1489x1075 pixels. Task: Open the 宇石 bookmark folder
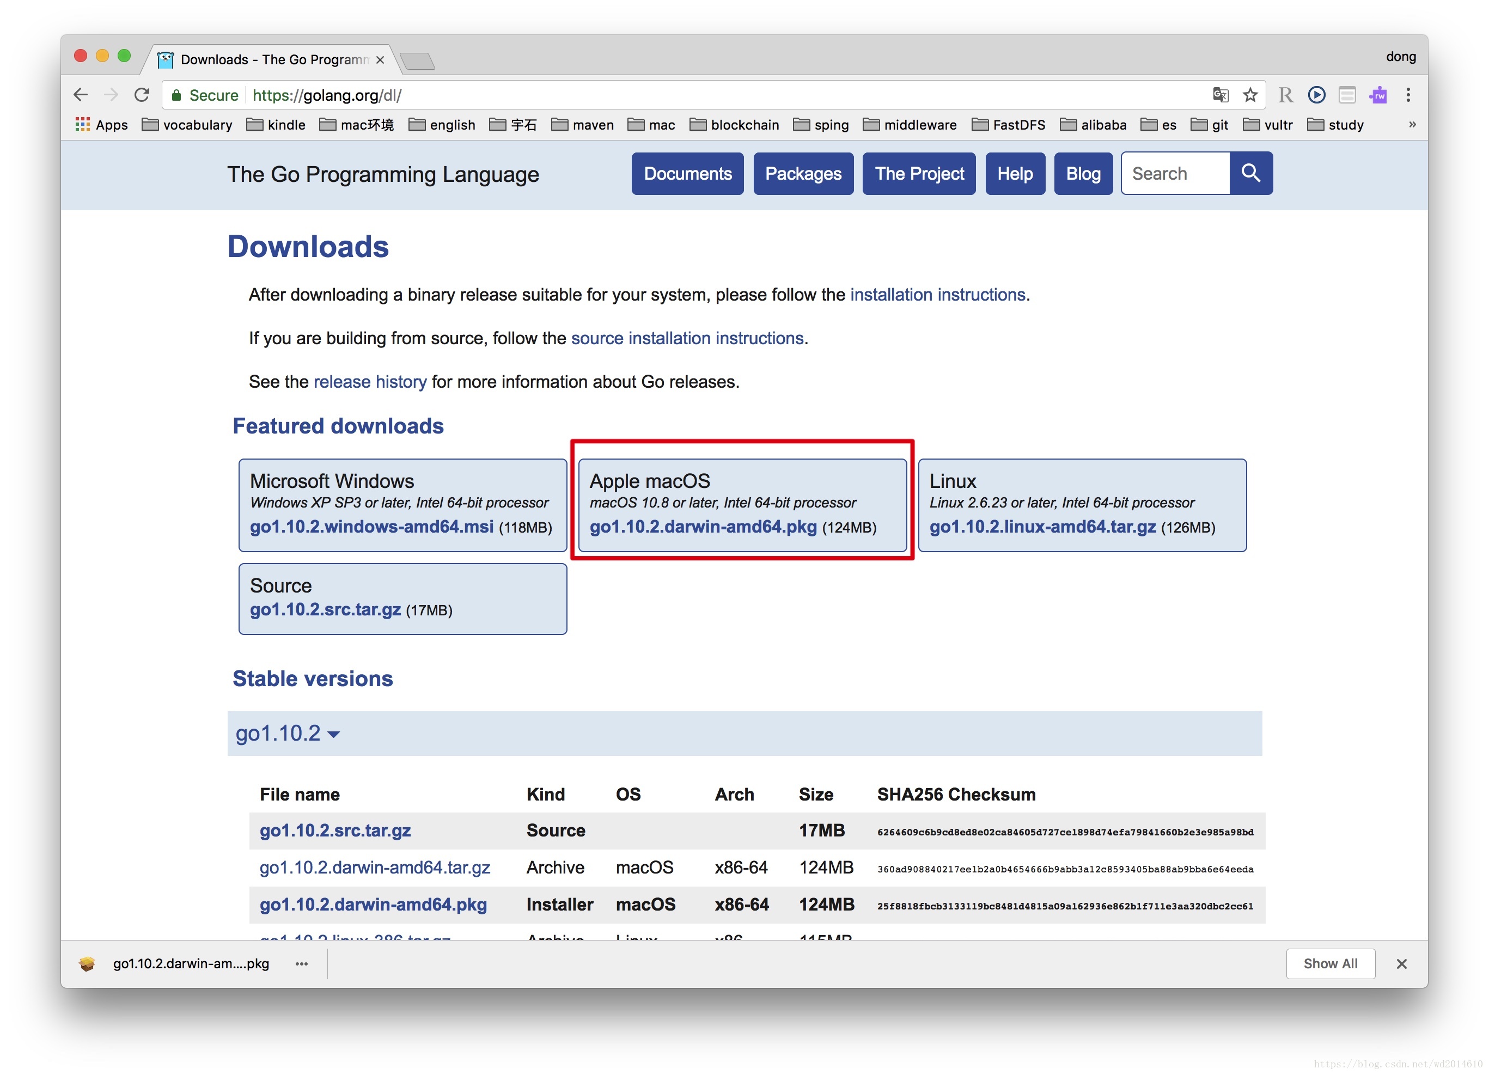512,125
